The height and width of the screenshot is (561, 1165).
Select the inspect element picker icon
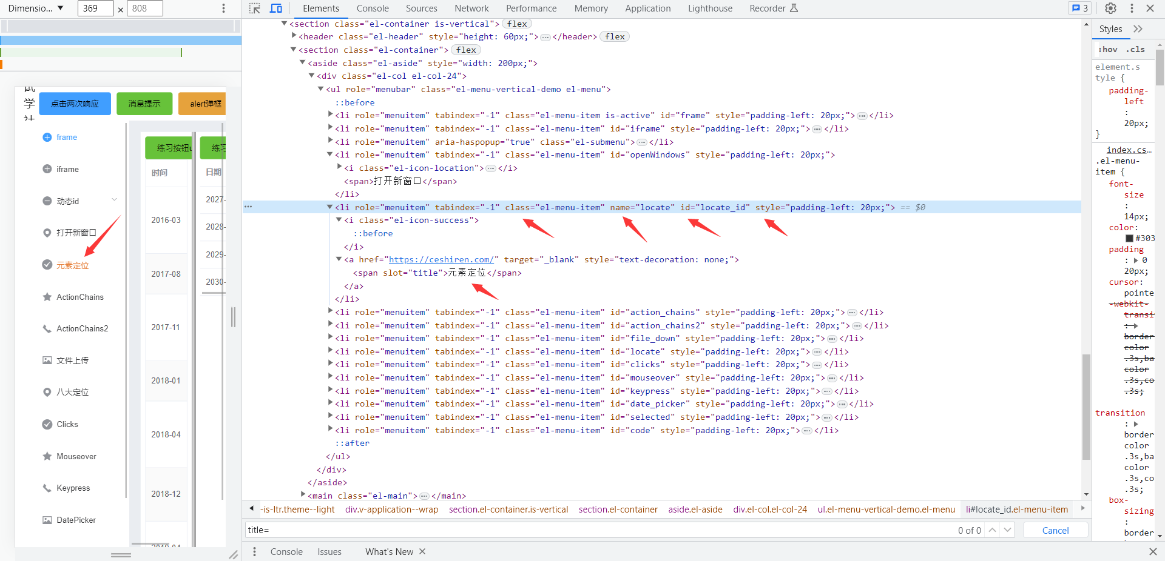click(255, 8)
